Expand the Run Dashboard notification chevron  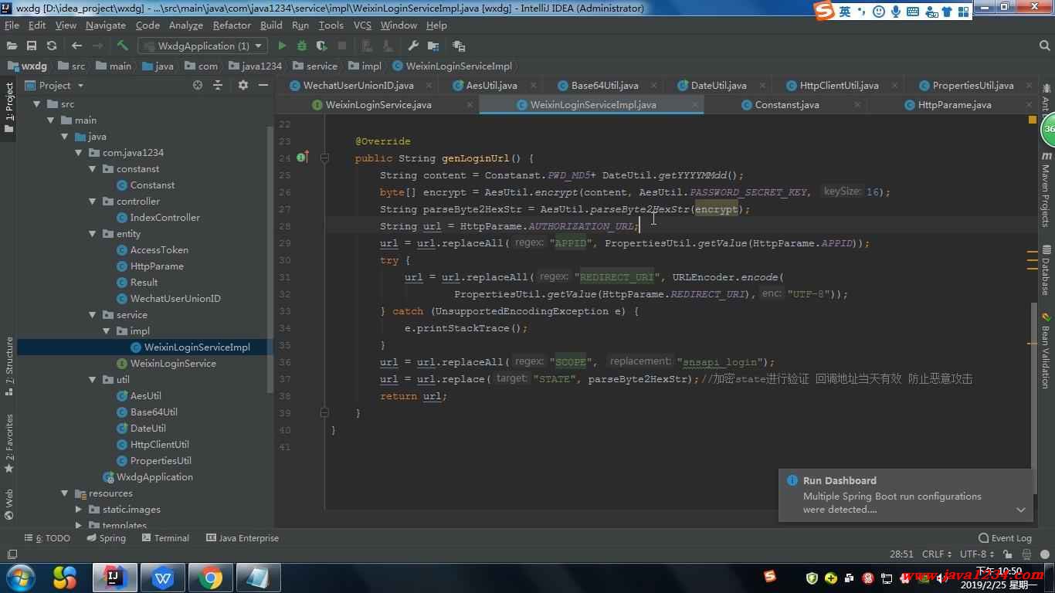1020,510
